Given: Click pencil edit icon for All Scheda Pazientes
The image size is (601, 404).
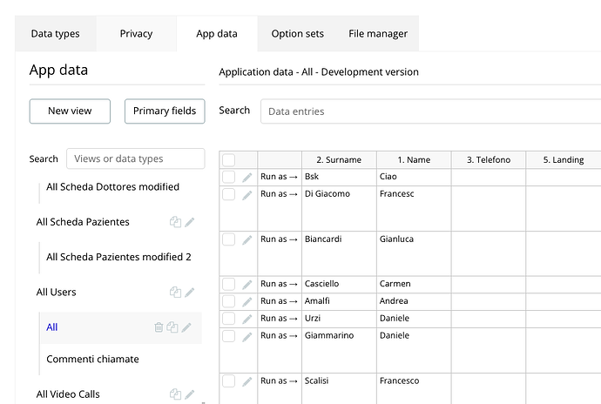Looking at the screenshot, I should pos(189,222).
